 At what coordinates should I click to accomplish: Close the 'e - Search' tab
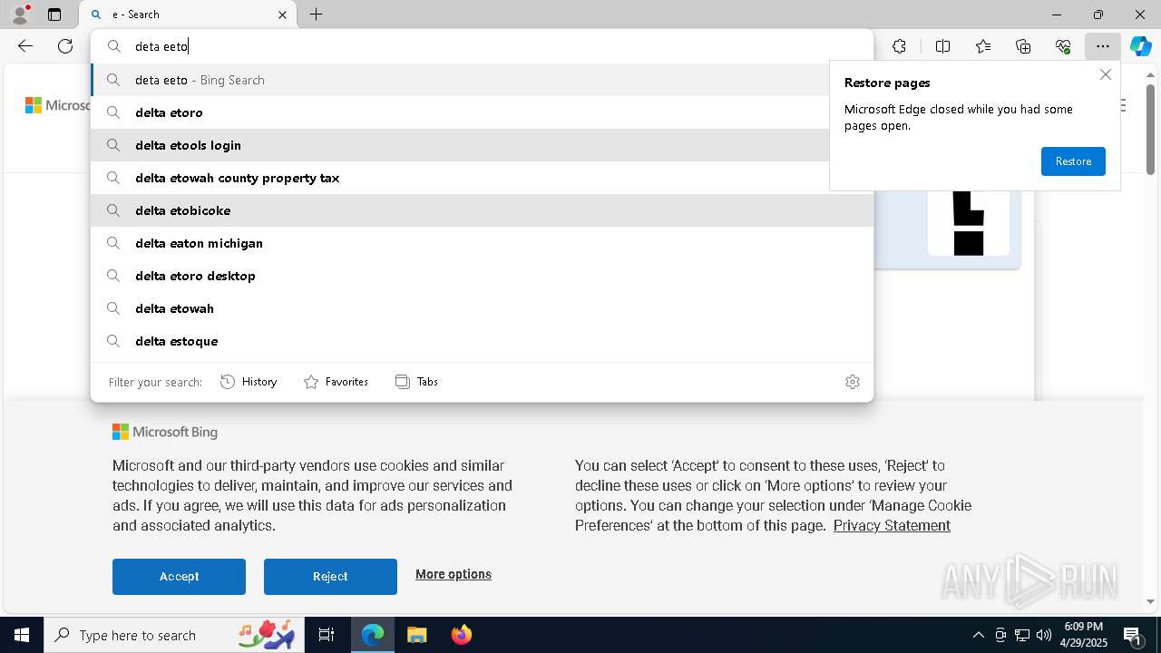click(282, 15)
